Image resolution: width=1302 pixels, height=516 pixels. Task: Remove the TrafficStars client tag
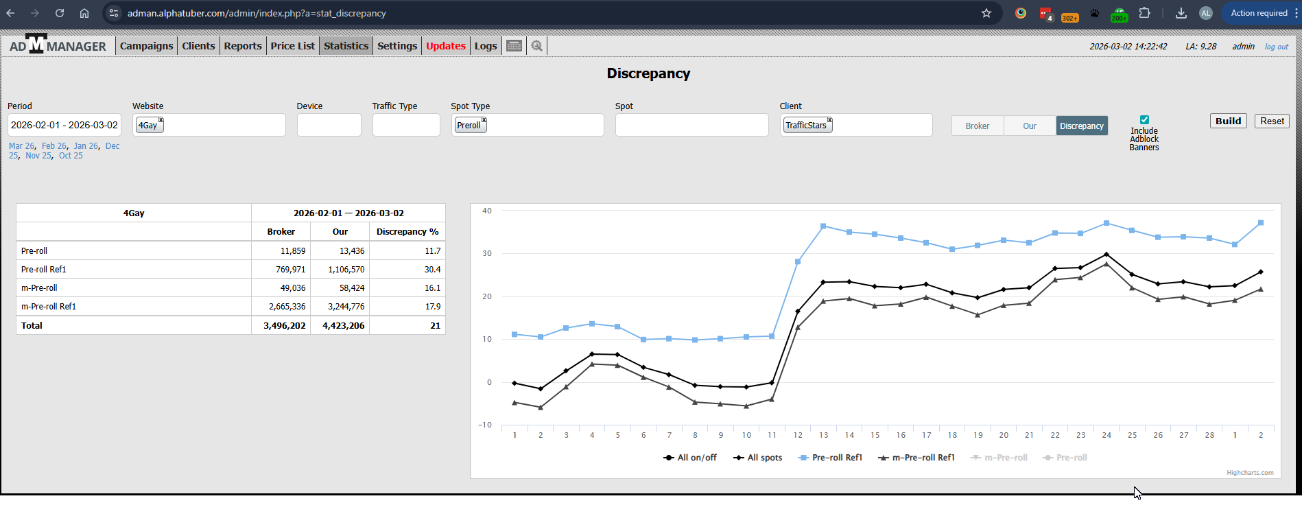[x=829, y=120]
